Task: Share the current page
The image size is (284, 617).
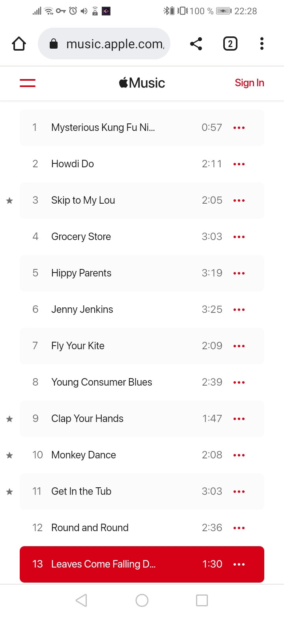Action: pos(196,44)
